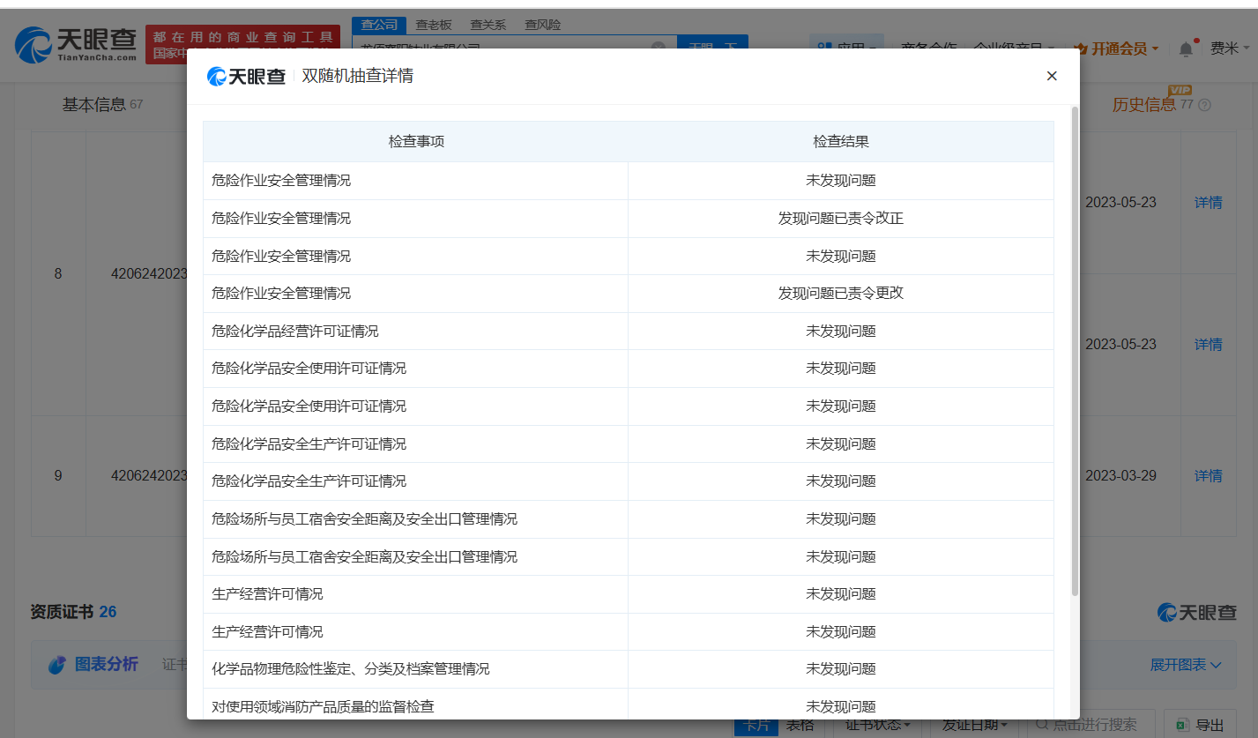
Task: Select the 基本信息 tab
Action: pyautogui.click(x=93, y=105)
